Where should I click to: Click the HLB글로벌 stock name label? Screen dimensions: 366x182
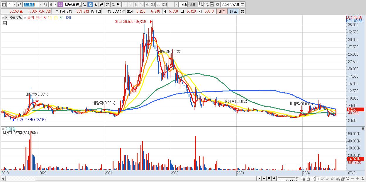[x=71, y=4]
